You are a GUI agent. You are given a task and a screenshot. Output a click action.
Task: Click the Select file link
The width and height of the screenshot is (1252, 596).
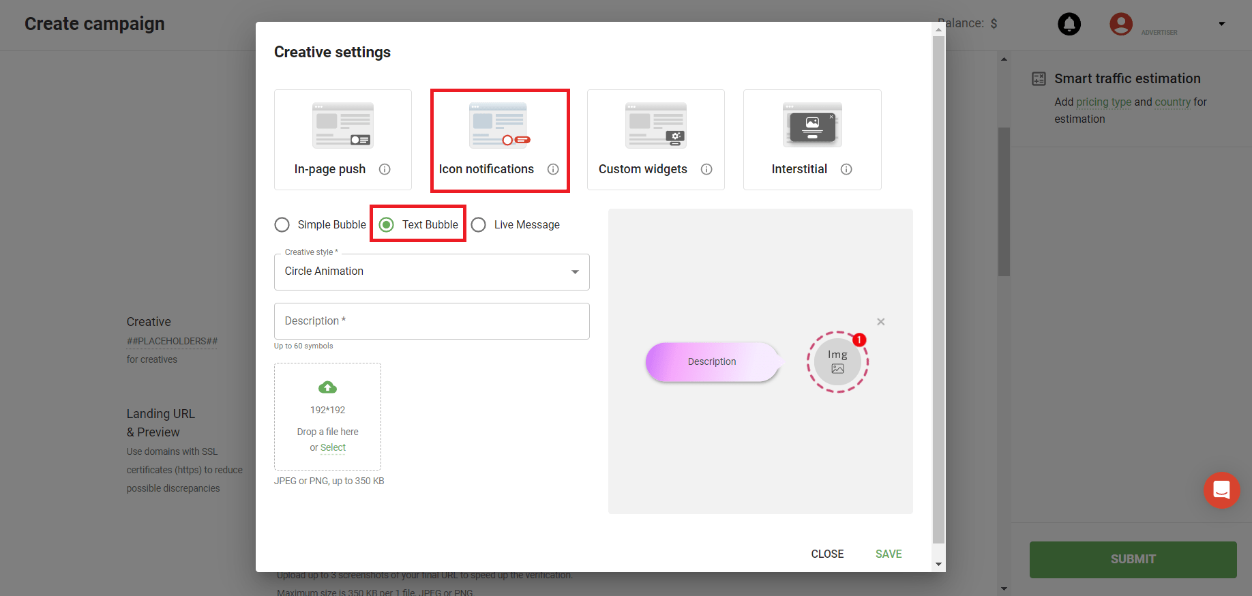pos(333,448)
